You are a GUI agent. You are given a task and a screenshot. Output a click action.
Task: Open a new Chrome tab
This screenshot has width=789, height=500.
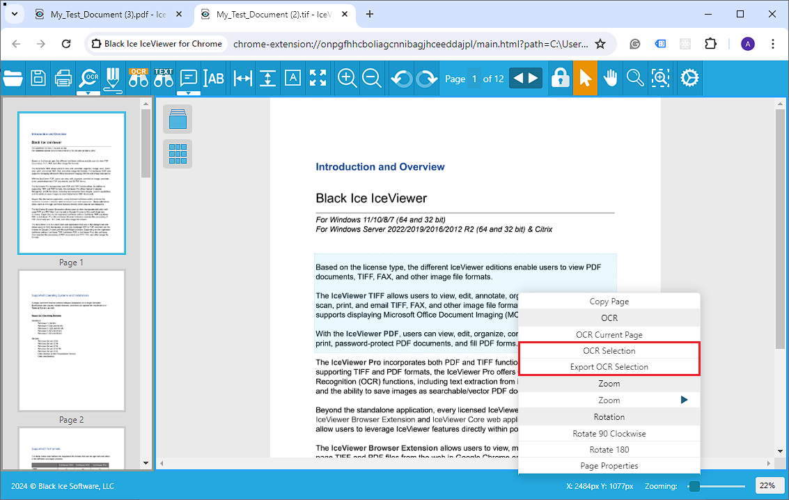point(369,14)
